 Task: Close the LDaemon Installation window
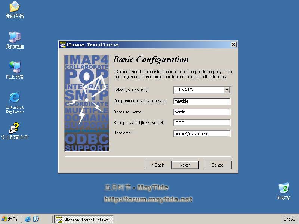234,45
